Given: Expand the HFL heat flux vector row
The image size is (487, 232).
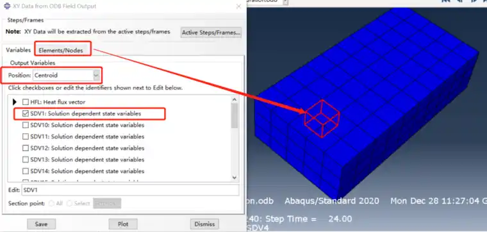Looking at the screenshot, I should [x=14, y=102].
